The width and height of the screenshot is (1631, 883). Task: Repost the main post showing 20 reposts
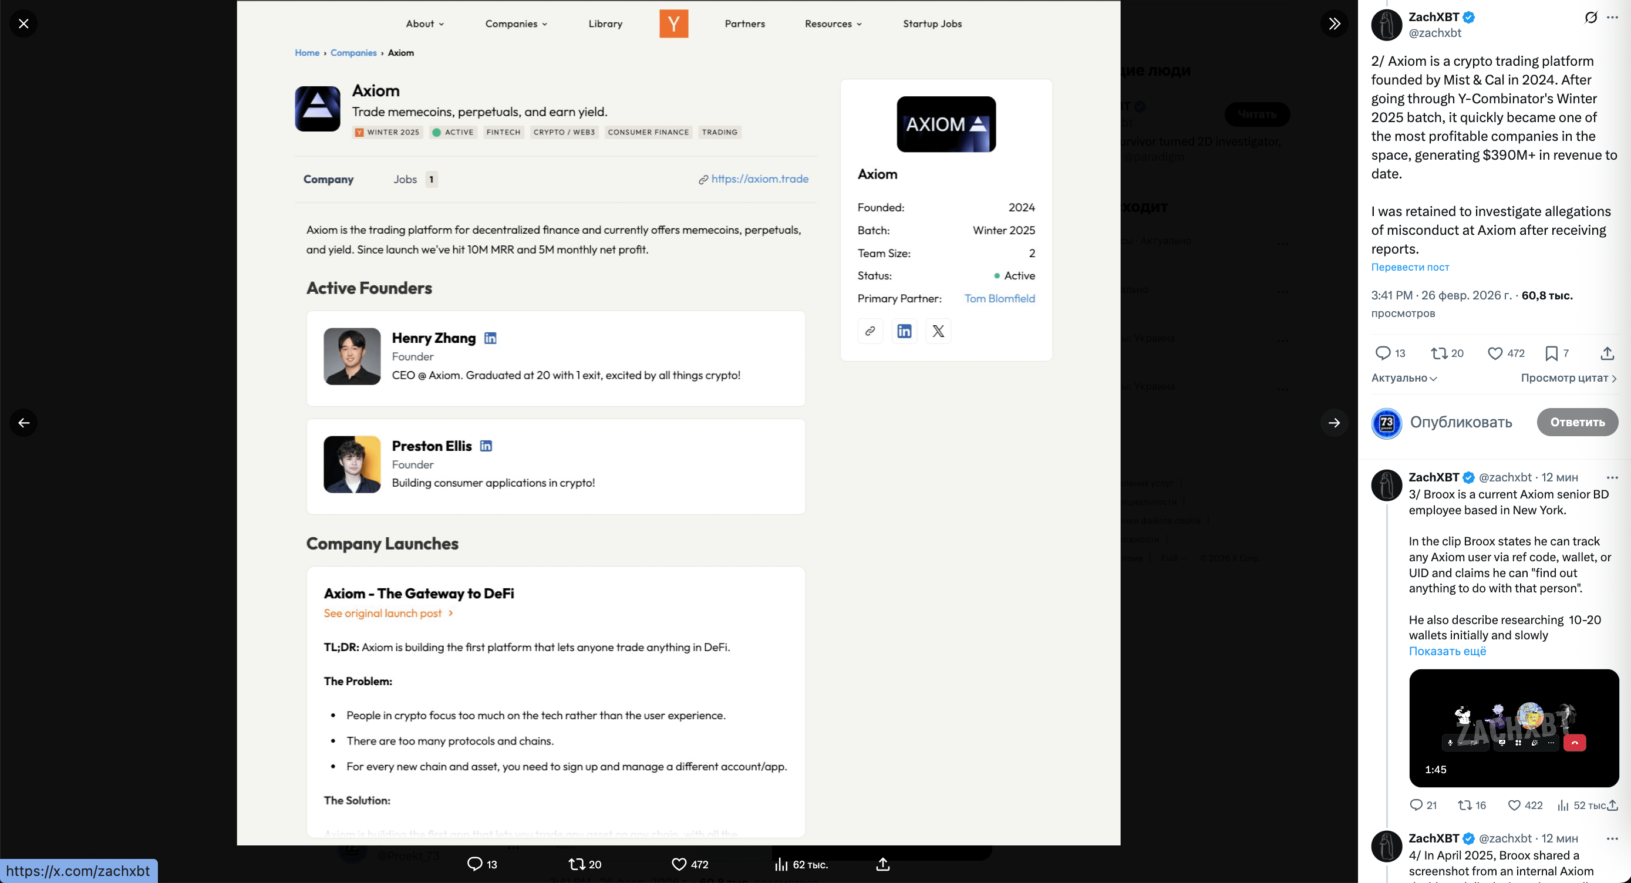[1439, 353]
